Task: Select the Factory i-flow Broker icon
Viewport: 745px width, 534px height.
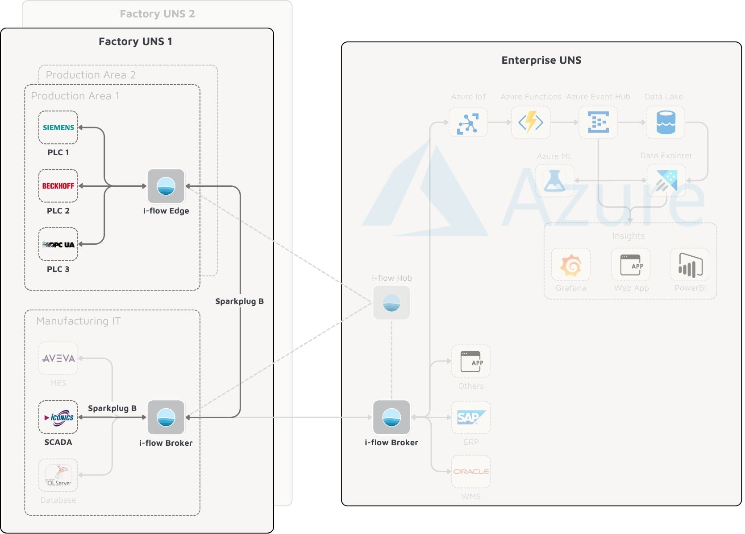Action: tap(166, 417)
